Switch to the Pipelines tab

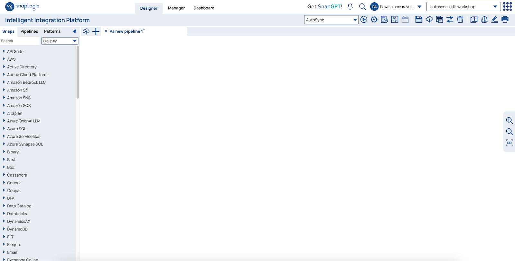29,31
